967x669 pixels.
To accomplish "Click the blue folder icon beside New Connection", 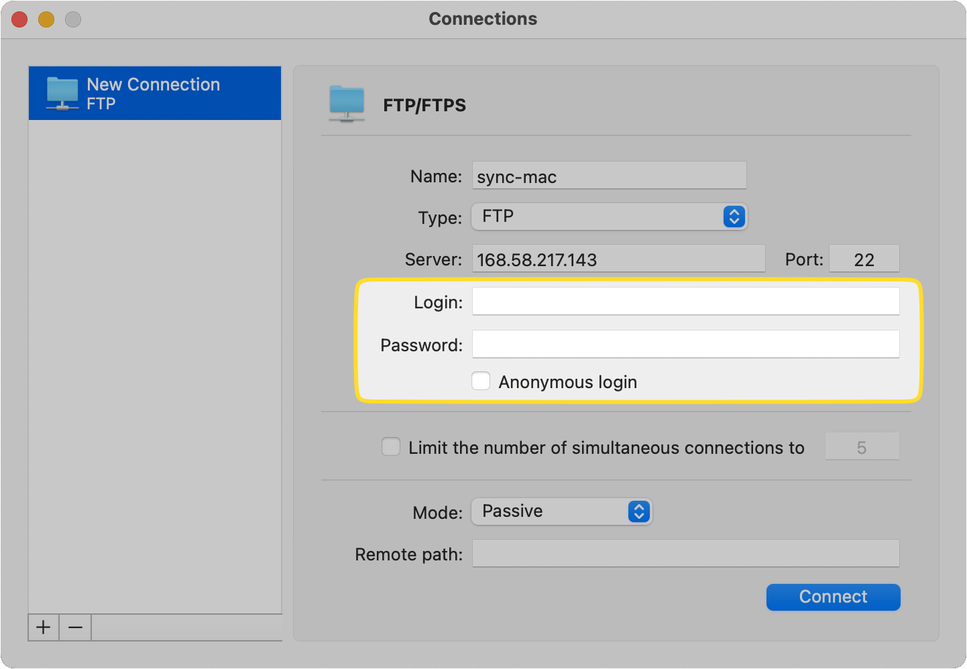I will click(62, 93).
